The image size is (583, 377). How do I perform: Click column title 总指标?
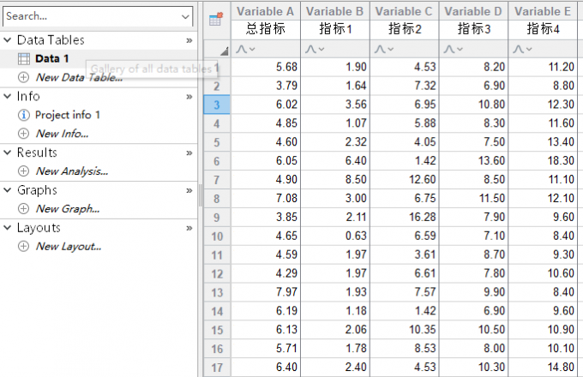(266, 28)
